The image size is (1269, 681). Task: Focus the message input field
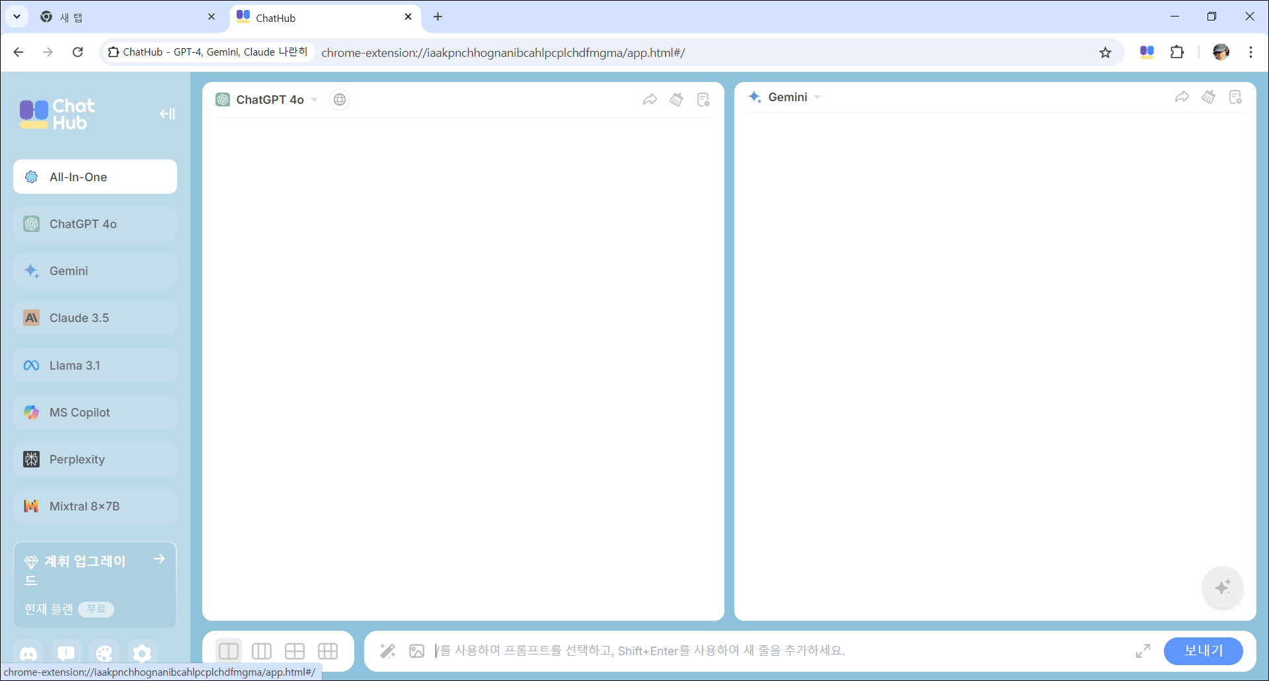pos(780,651)
